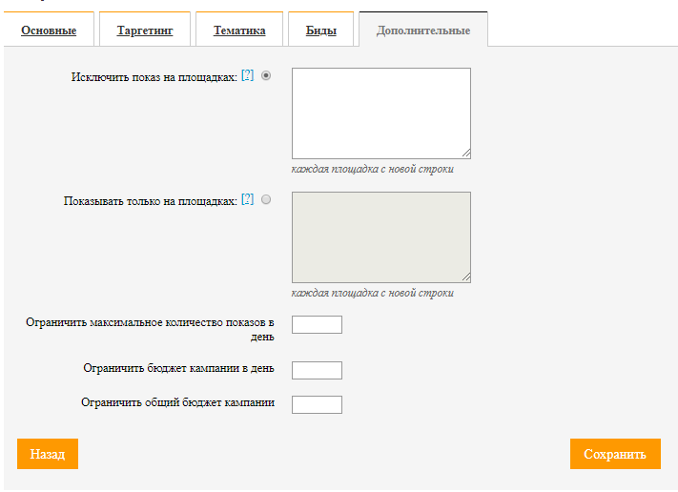Click label Ограничить общий бюджет кампании

click(177, 402)
